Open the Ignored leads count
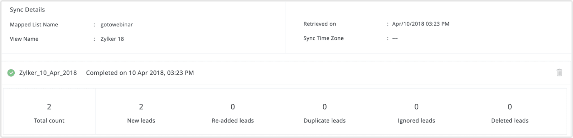Image resolution: width=573 pixels, height=138 pixels. [x=416, y=107]
